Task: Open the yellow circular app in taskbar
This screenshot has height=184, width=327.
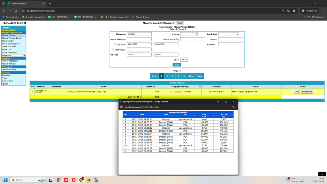Action: [x=89, y=180]
